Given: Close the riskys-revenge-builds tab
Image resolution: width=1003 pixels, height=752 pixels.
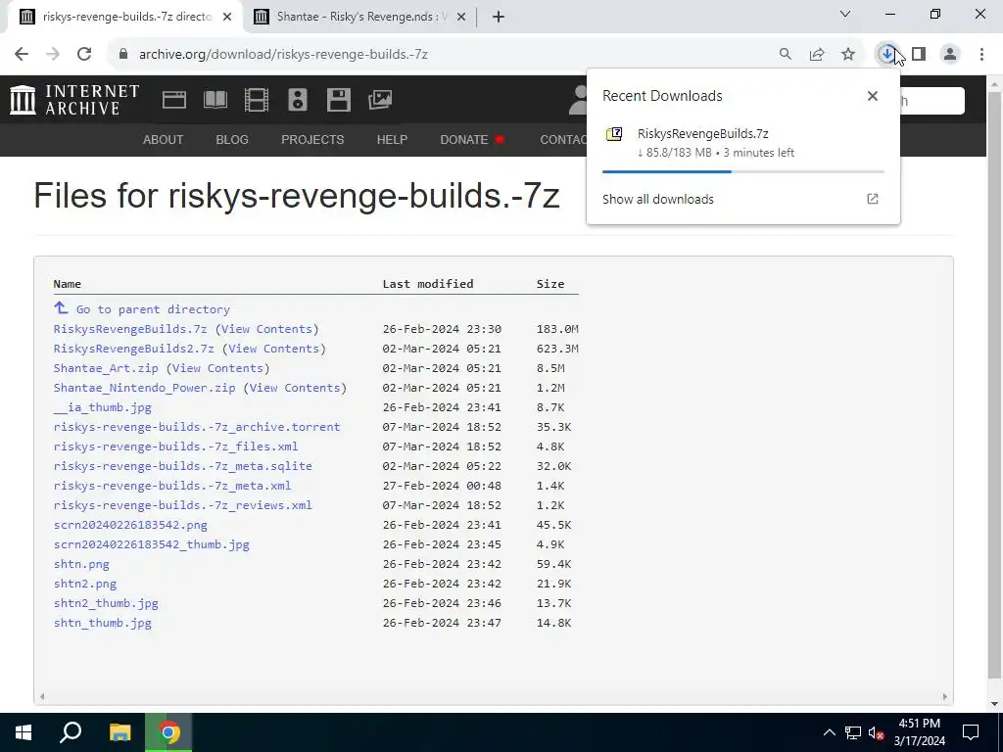Looking at the screenshot, I should (x=227, y=18).
